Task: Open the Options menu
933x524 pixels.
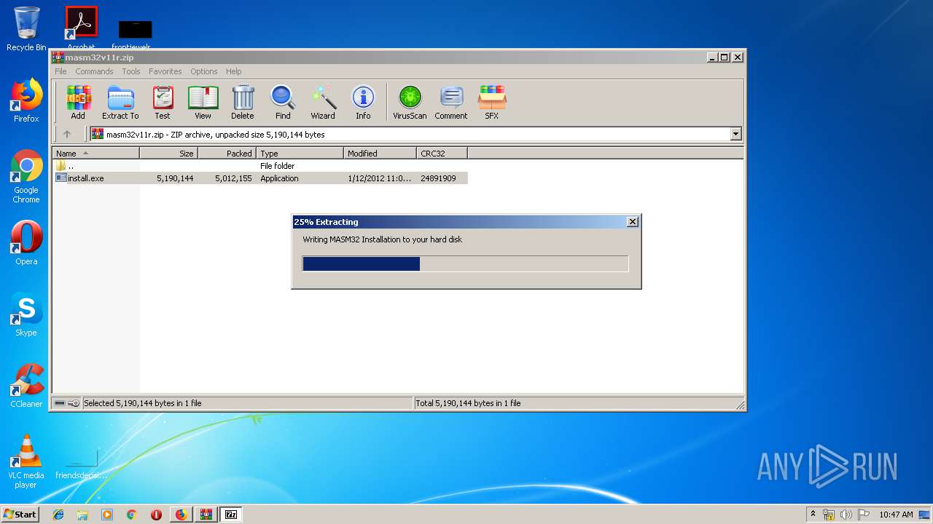Action: tap(204, 71)
